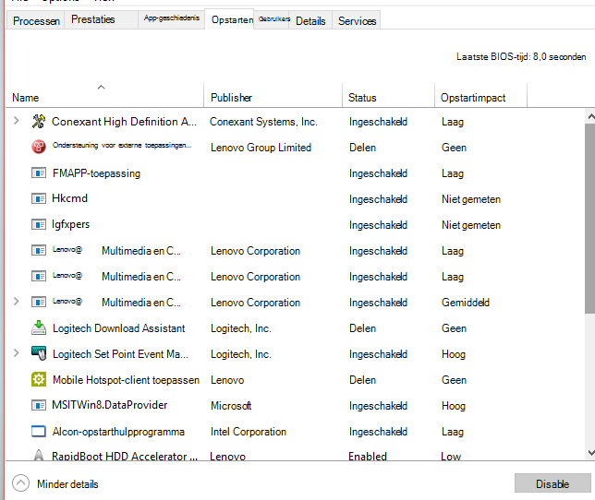The height and width of the screenshot is (500, 595).
Task: Click Delen status of Logitech Download Assistant
Action: coord(362,328)
